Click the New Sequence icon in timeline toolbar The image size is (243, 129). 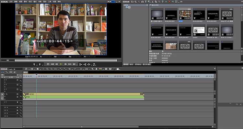click(x=26, y=69)
